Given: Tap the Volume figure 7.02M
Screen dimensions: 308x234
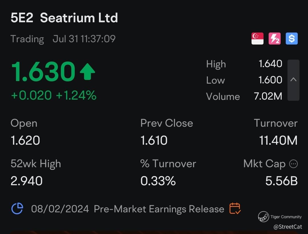Looking at the screenshot, I should tap(268, 96).
